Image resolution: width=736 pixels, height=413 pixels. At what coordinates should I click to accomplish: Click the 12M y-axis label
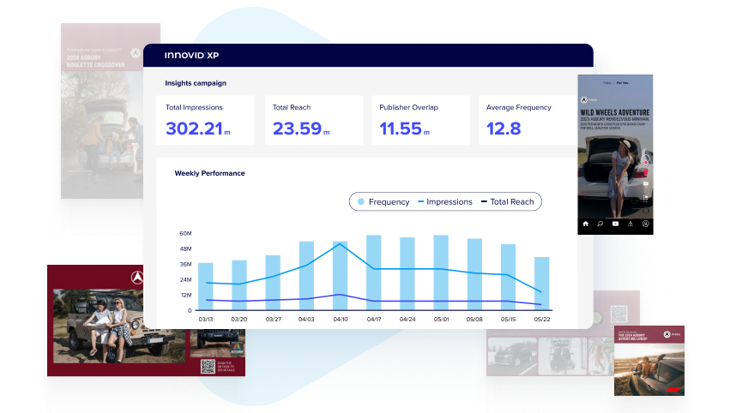click(x=186, y=296)
